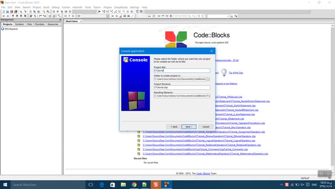Image resolution: width=335 pixels, height=189 pixels.
Task: Click the Copy toolbar icon
Action: (34, 11)
